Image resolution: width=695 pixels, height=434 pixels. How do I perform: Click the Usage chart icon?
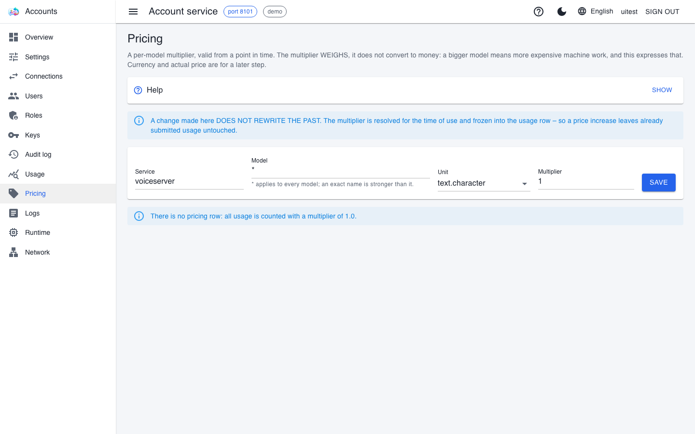[14, 174]
